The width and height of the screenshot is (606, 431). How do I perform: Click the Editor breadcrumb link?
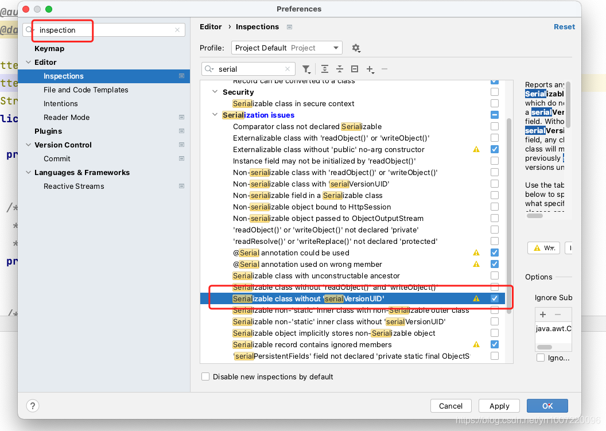tap(211, 26)
